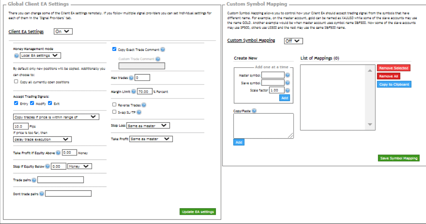
Task: Click the Trade pairs input field
Action: coord(61,180)
